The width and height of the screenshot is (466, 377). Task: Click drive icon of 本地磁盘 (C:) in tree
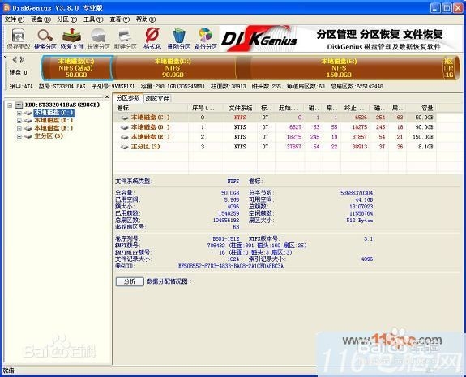[28, 113]
